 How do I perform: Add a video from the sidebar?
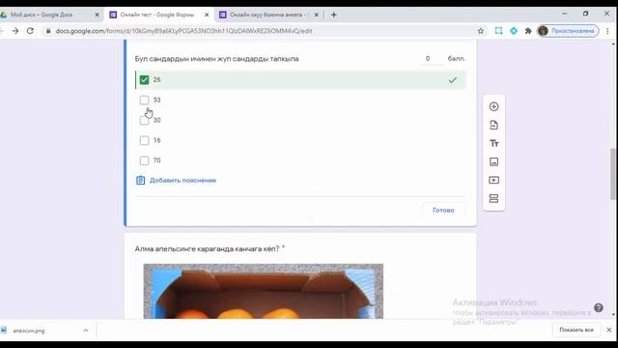click(493, 180)
